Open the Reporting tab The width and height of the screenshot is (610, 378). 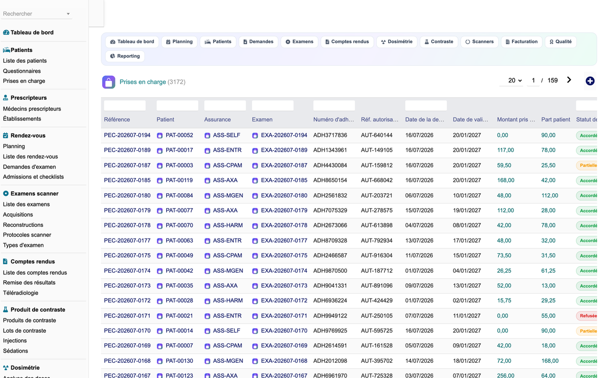(125, 56)
